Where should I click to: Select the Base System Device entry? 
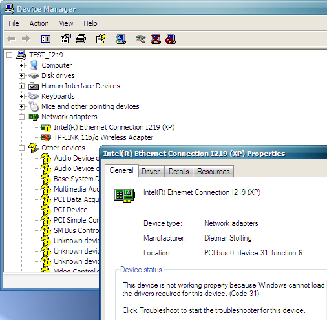76,179
